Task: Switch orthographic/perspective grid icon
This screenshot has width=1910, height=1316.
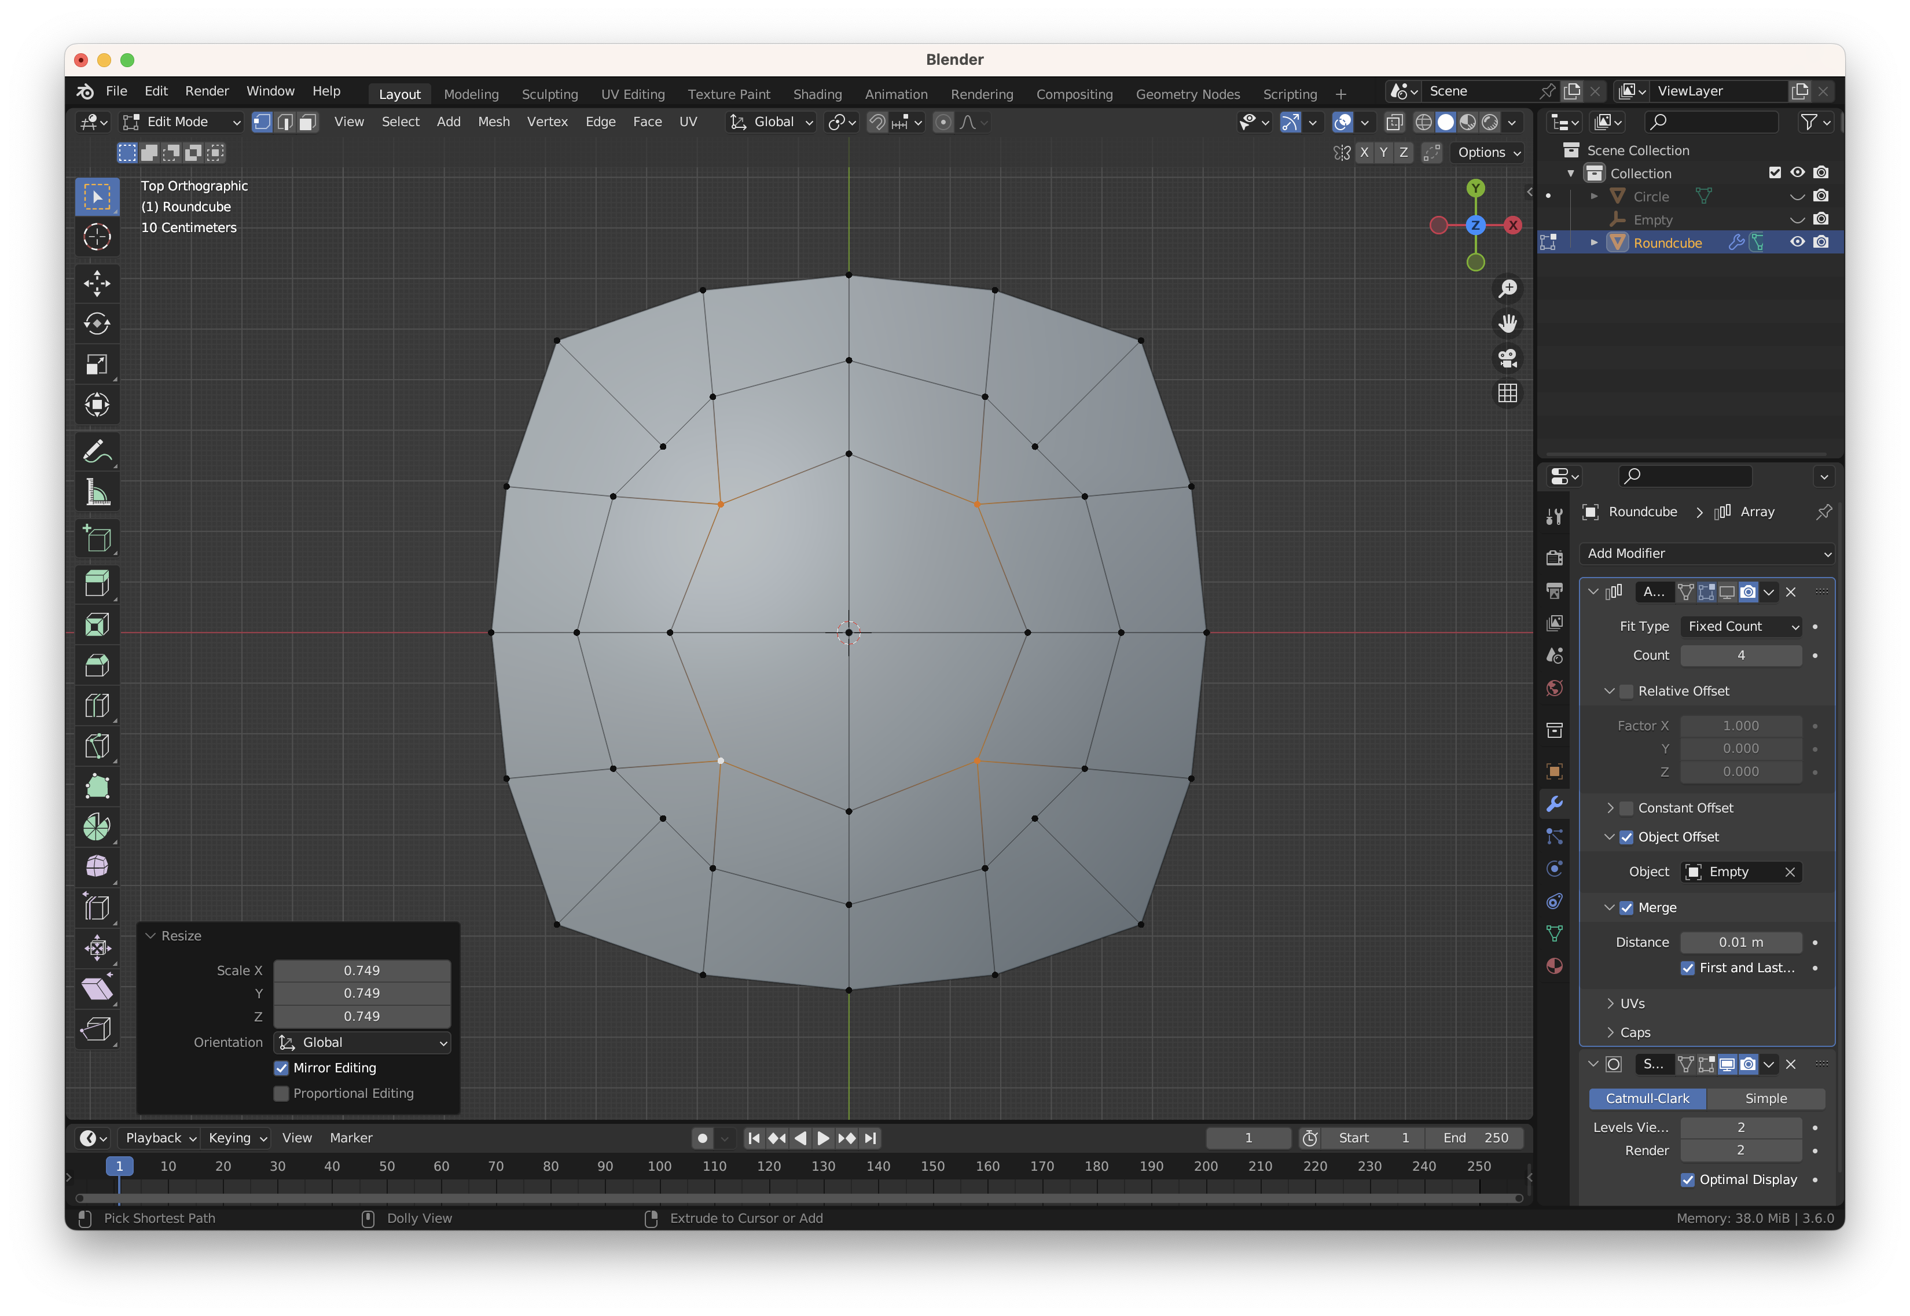Action: (1508, 394)
